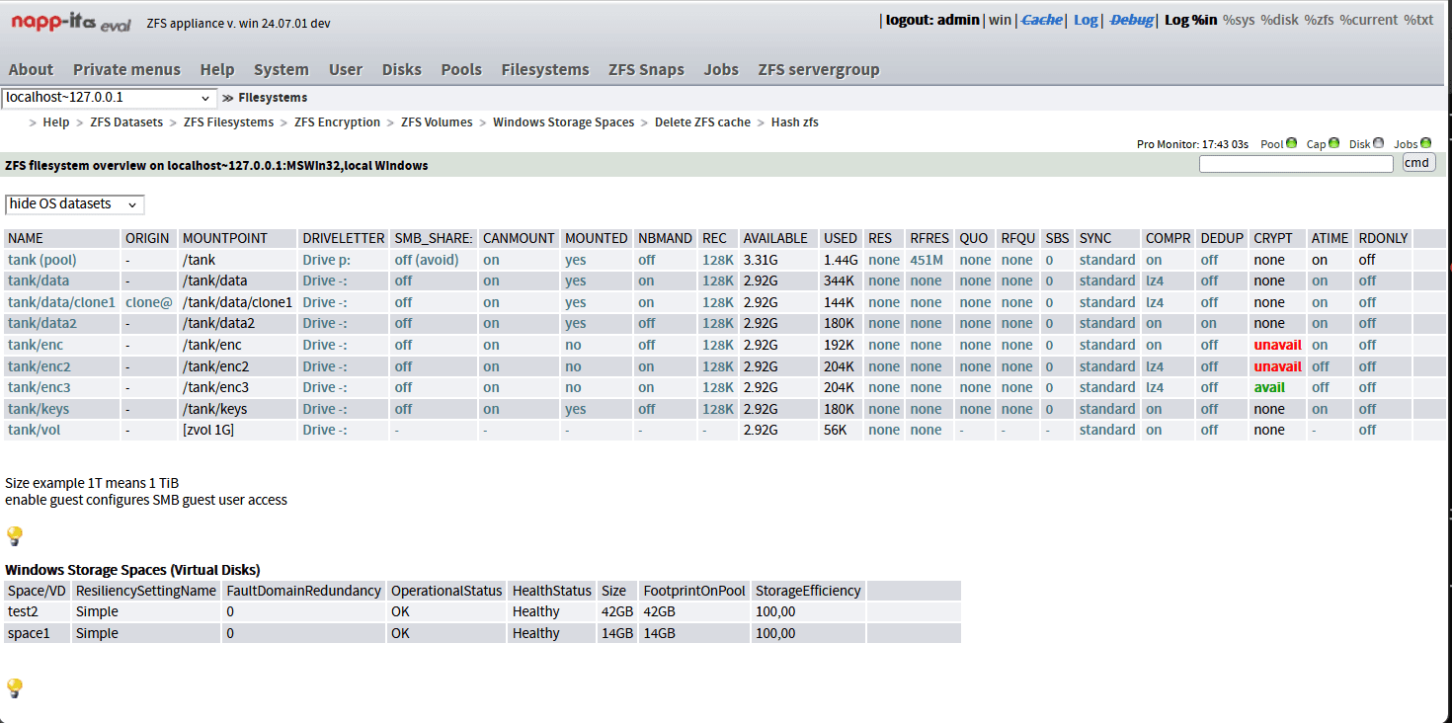Click the %zfs log option
This screenshot has width=1452, height=723.
point(1321,20)
